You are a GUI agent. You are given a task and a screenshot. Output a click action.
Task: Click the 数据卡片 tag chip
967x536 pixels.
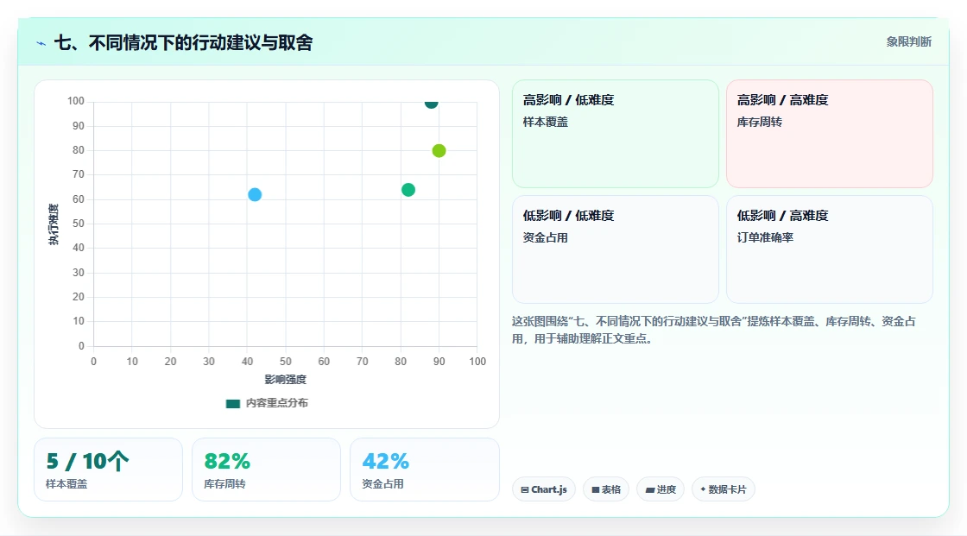724,489
